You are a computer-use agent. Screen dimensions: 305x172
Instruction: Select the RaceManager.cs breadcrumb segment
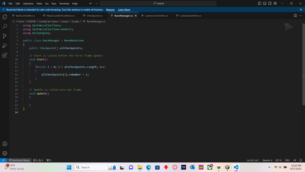(x=94, y=21)
